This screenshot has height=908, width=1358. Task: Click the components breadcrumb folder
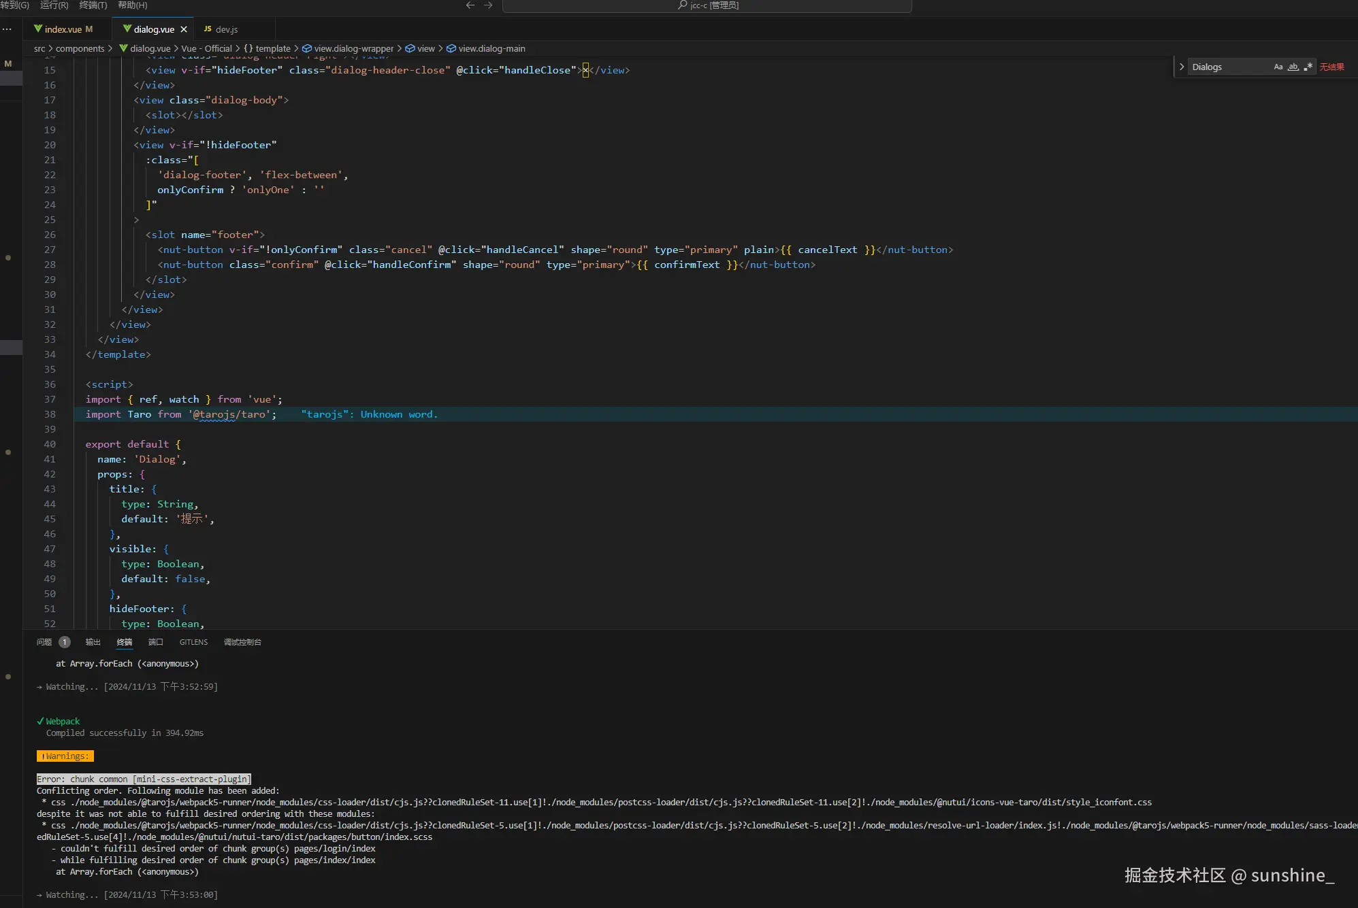[80, 48]
